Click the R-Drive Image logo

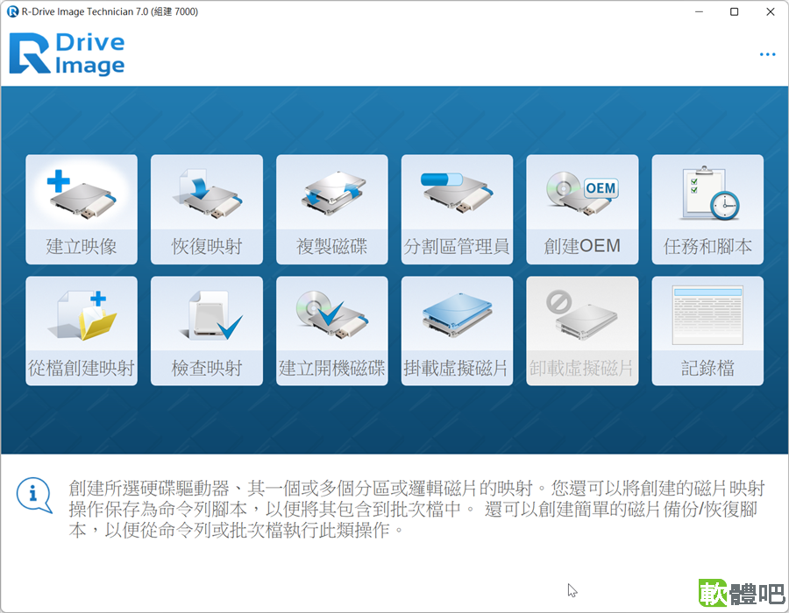pos(67,53)
